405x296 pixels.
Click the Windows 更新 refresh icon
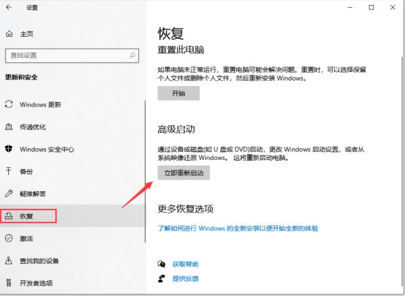pos(9,104)
